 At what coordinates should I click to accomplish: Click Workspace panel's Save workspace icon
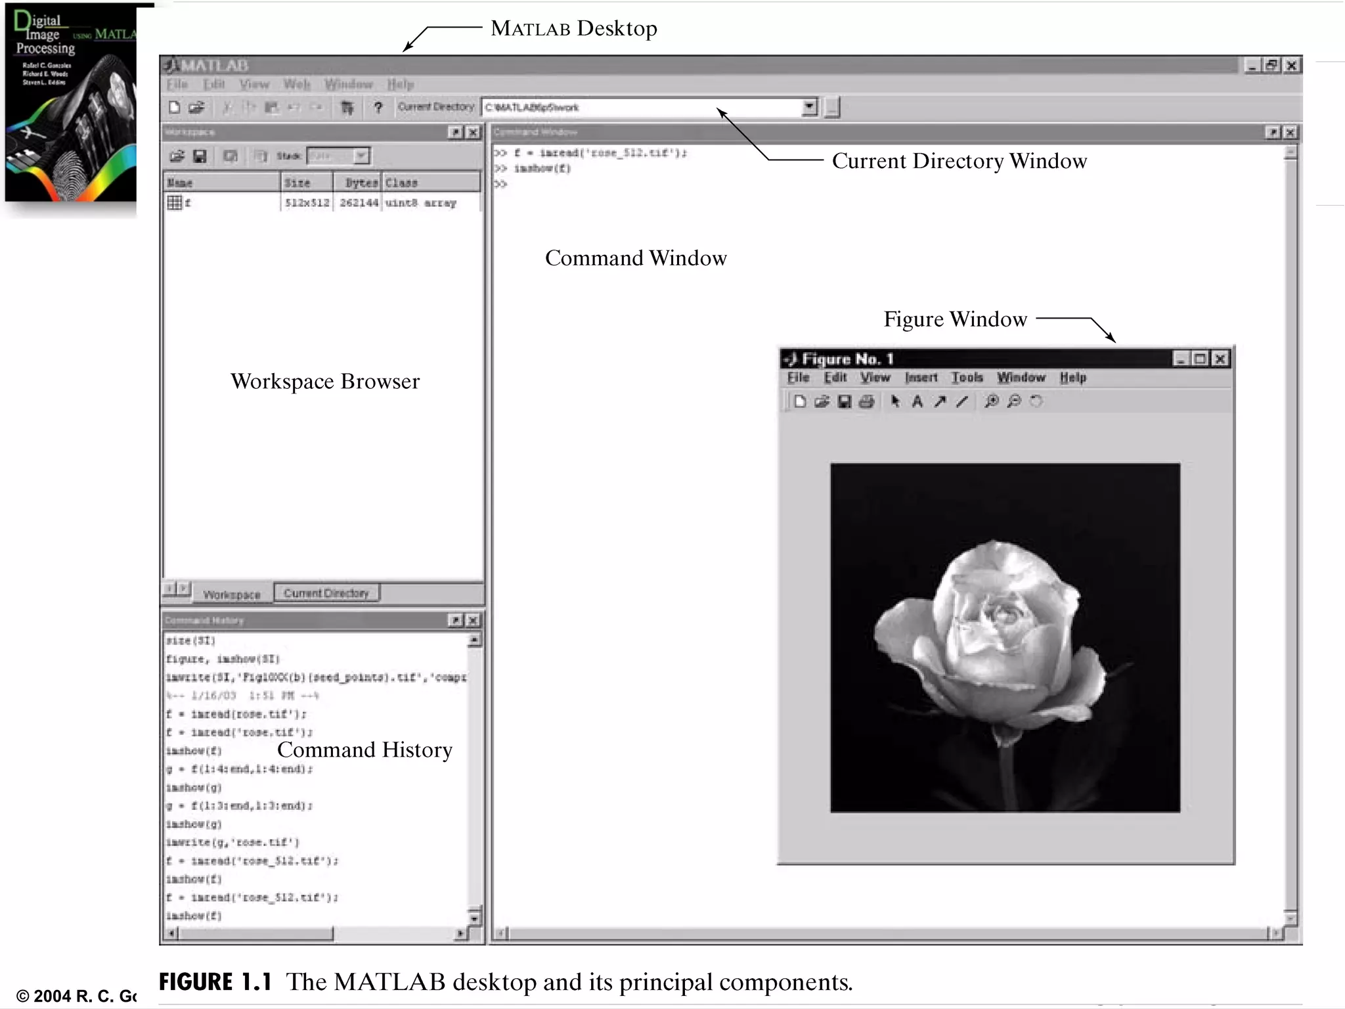click(x=200, y=156)
